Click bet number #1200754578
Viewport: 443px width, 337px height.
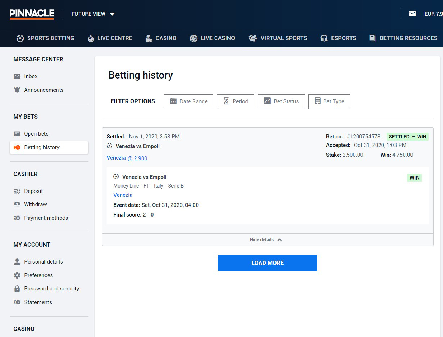tap(363, 137)
